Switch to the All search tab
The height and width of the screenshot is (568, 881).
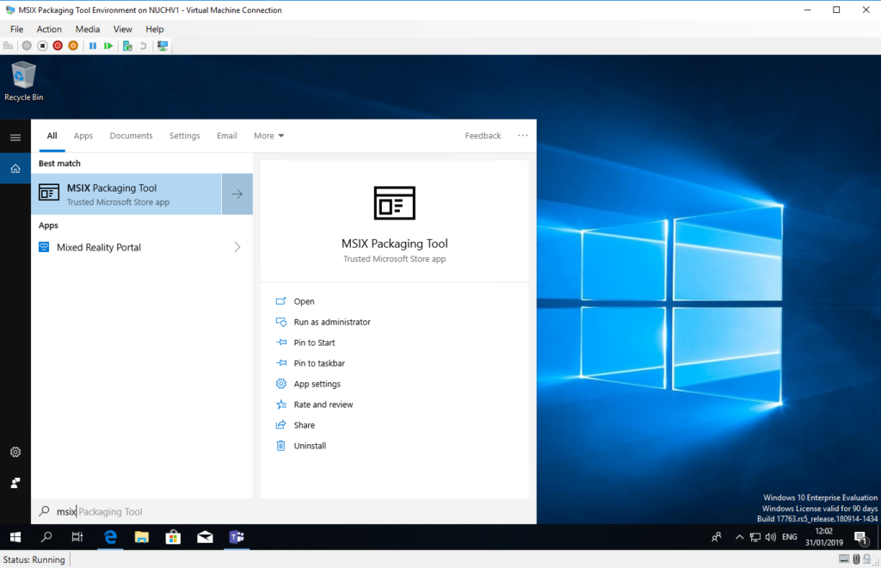click(x=52, y=136)
